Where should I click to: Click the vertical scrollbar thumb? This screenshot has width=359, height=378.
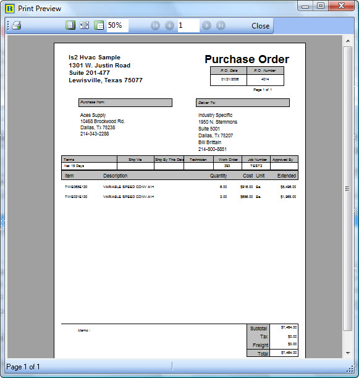click(348, 189)
